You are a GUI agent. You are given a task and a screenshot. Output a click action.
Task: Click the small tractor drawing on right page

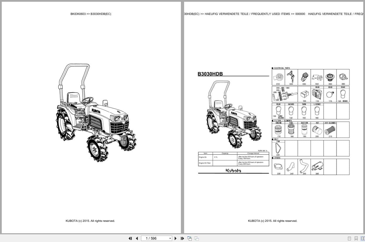(x=234, y=114)
